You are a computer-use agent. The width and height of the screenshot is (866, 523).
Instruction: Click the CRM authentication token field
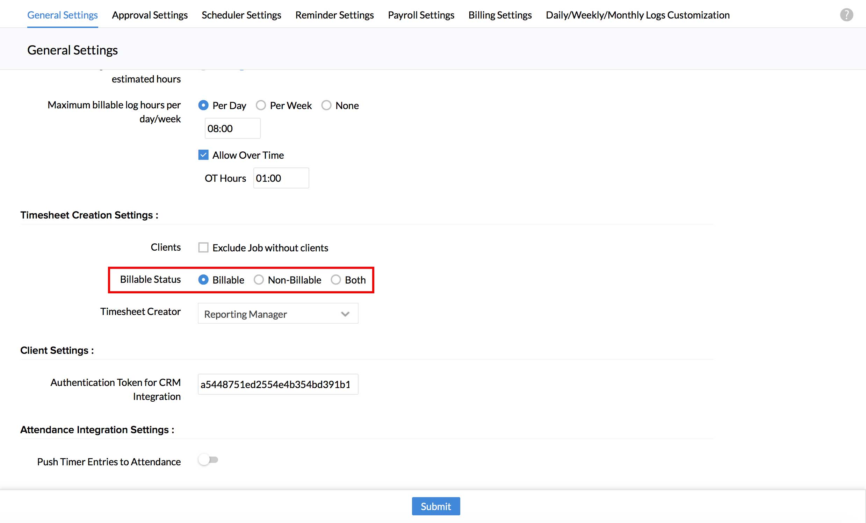click(x=277, y=384)
